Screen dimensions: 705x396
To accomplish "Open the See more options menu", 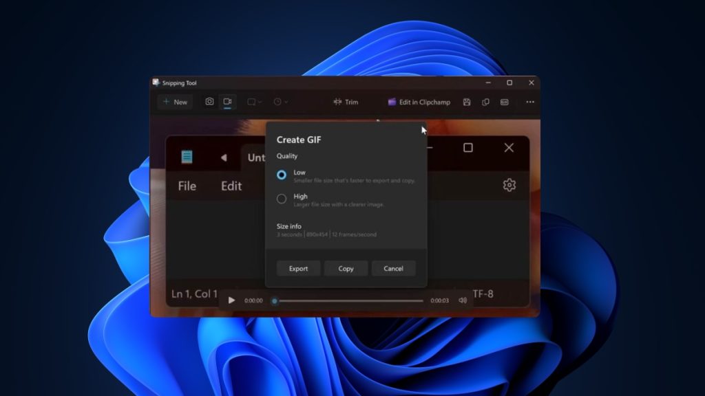I will click(x=529, y=102).
